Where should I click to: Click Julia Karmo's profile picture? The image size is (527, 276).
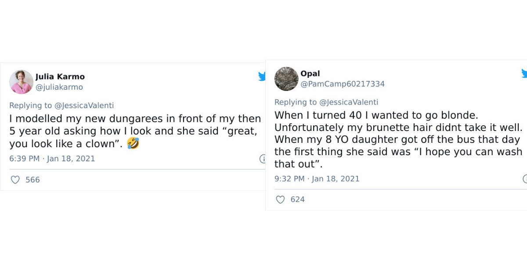[21, 81]
